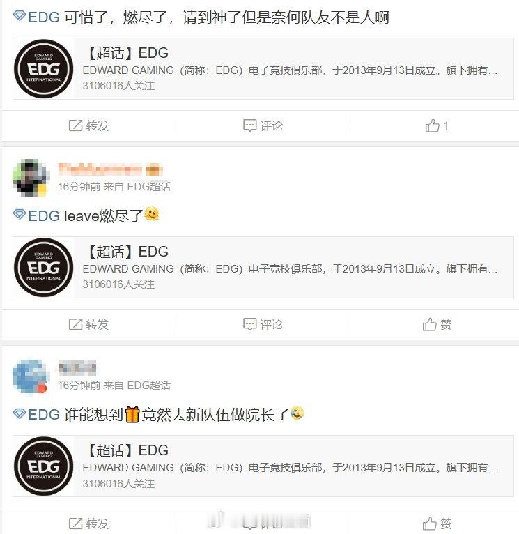Open EDG super topic diamond tag in first post

click(x=36, y=17)
